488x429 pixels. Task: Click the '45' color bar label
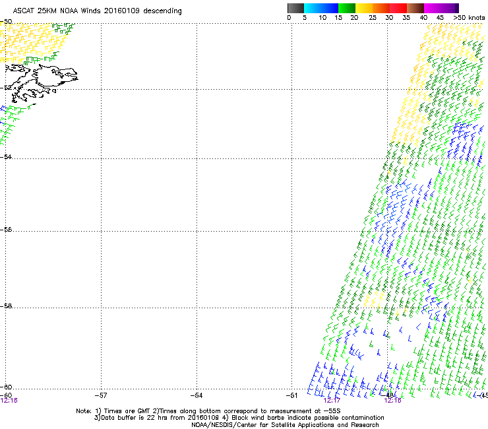coord(440,18)
